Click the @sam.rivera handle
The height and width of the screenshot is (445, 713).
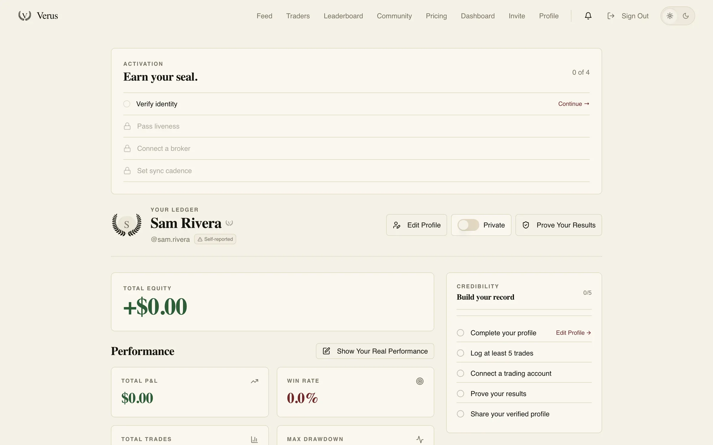170,239
